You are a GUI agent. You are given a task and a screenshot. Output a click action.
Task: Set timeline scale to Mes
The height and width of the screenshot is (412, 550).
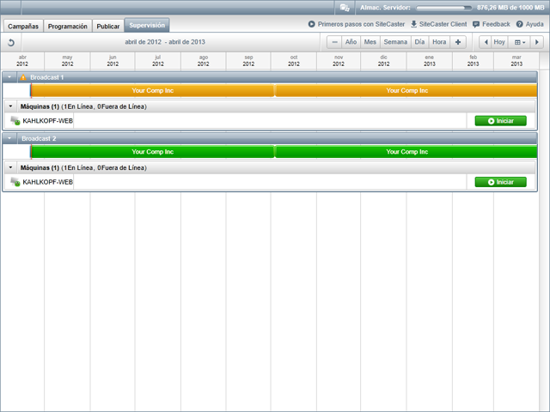click(370, 42)
